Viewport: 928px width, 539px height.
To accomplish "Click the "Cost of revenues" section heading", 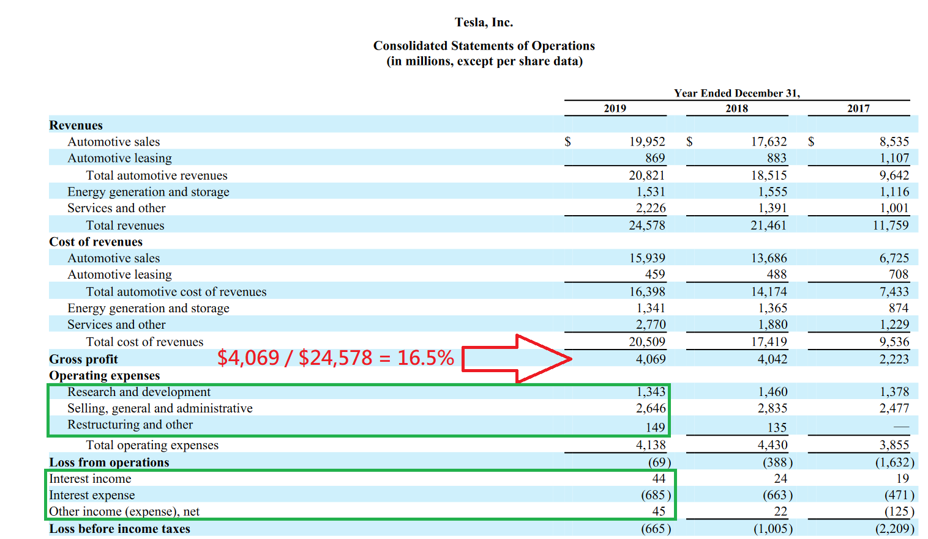I will click(x=95, y=242).
